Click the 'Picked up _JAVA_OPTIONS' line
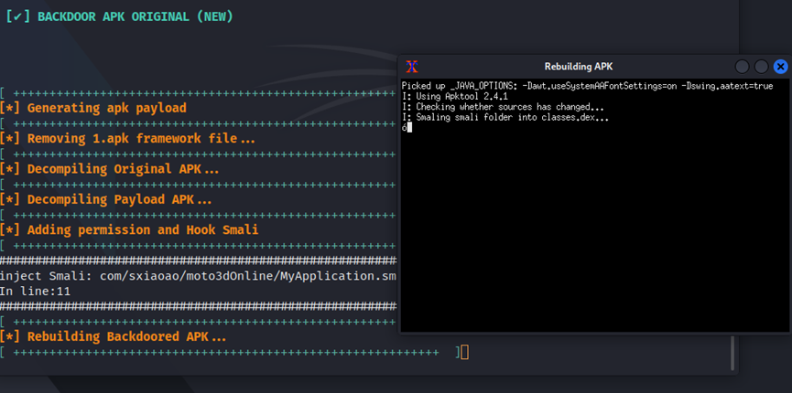Screen dimensions: 792x393 (x=587, y=86)
